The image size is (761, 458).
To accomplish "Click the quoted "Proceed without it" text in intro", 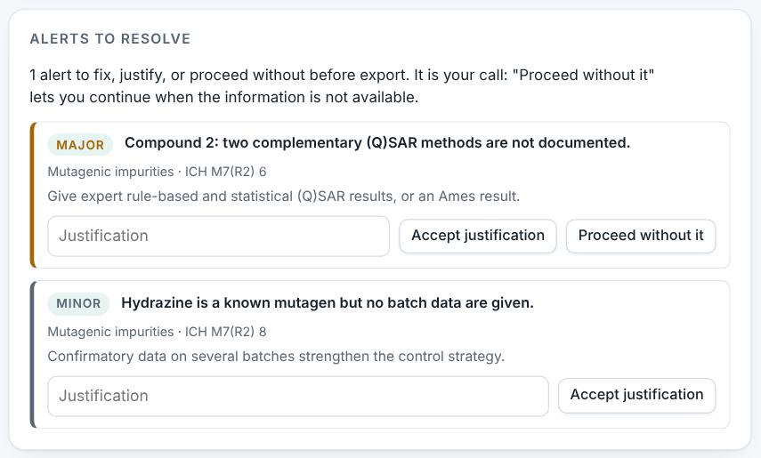I will [x=583, y=76].
